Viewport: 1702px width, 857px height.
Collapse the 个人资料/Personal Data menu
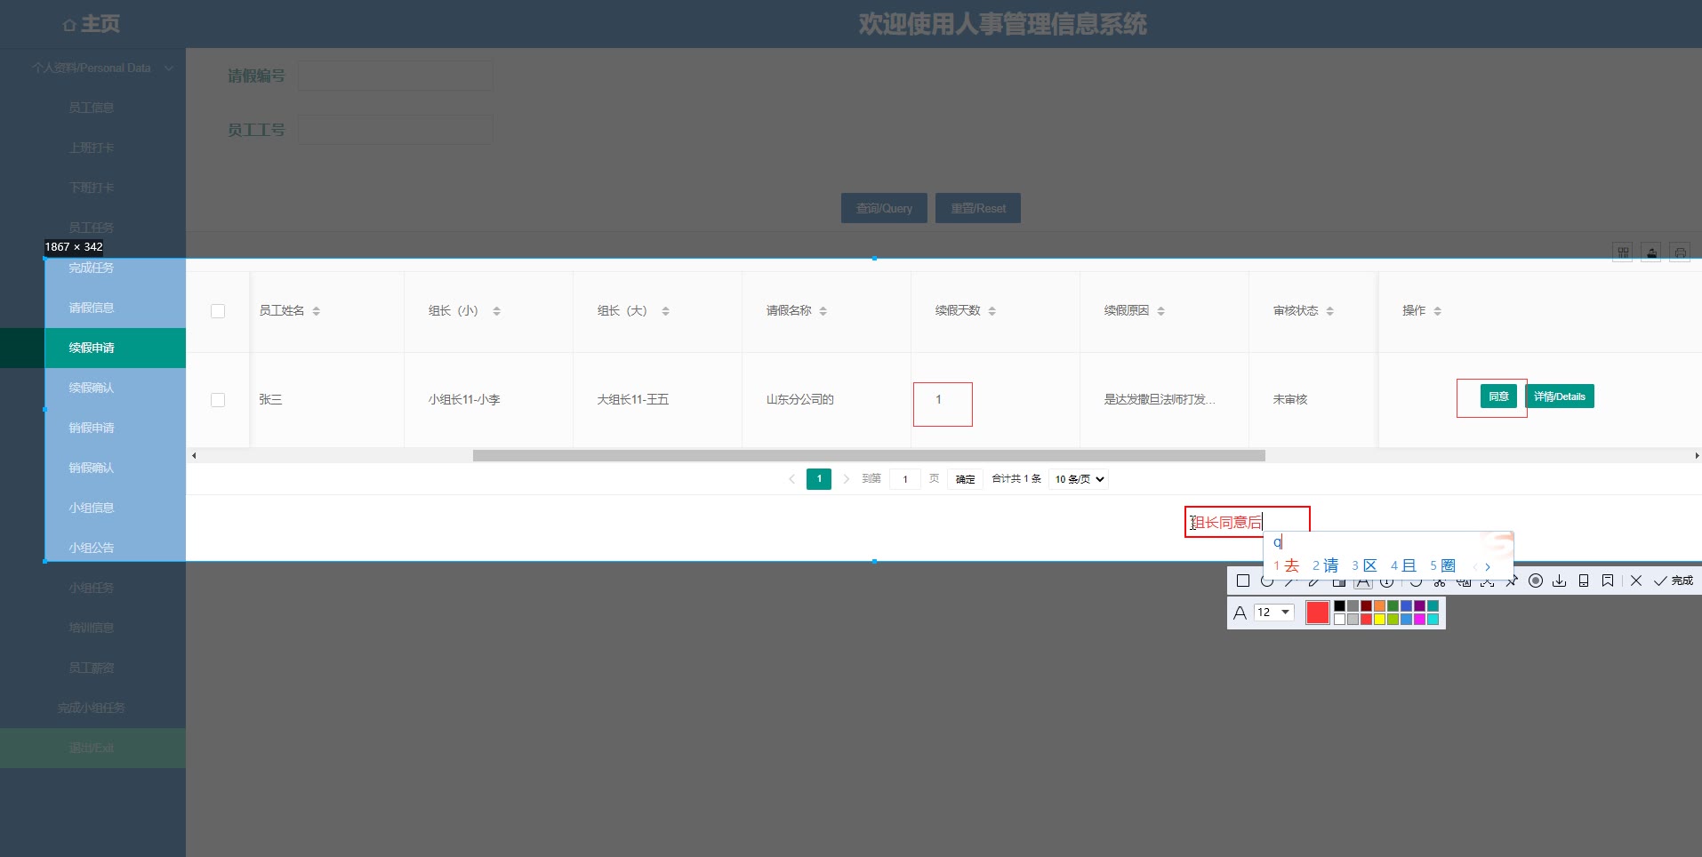click(169, 68)
